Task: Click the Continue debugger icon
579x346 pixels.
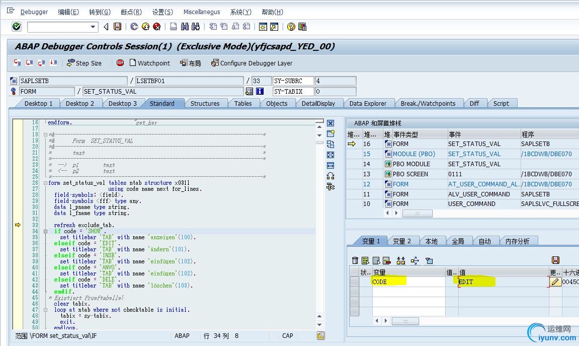Action: point(53,63)
